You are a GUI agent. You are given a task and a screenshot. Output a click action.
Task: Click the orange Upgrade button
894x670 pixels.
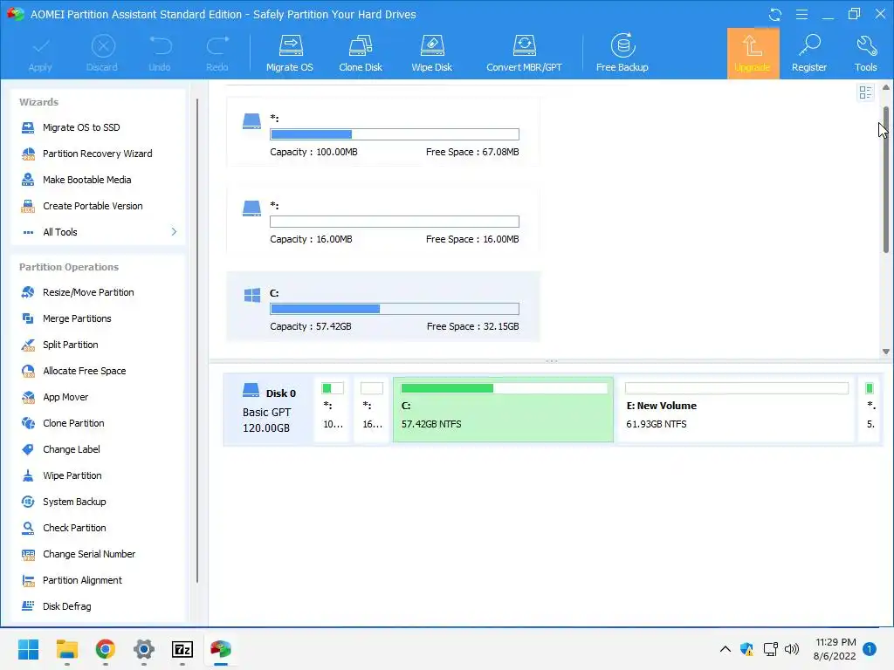pyautogui.click(x=753, y=53)
